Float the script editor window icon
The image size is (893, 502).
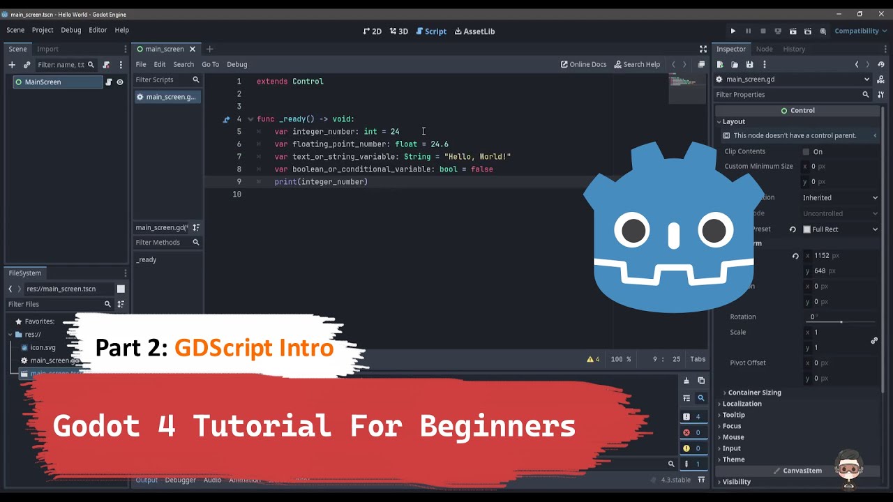[x=701, y=64]
